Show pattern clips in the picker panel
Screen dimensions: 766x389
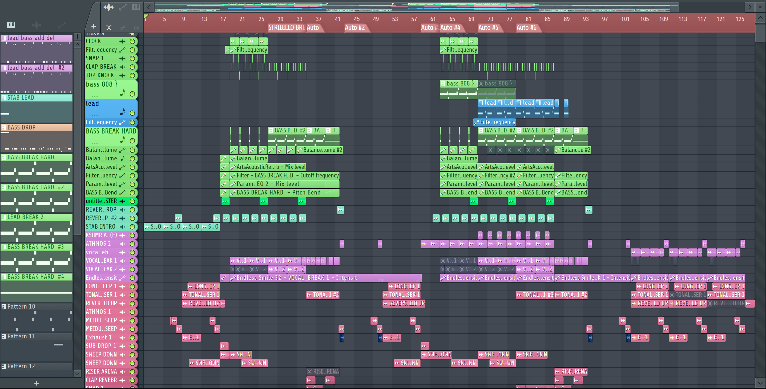pyautogui.click(x=11, y=25)
